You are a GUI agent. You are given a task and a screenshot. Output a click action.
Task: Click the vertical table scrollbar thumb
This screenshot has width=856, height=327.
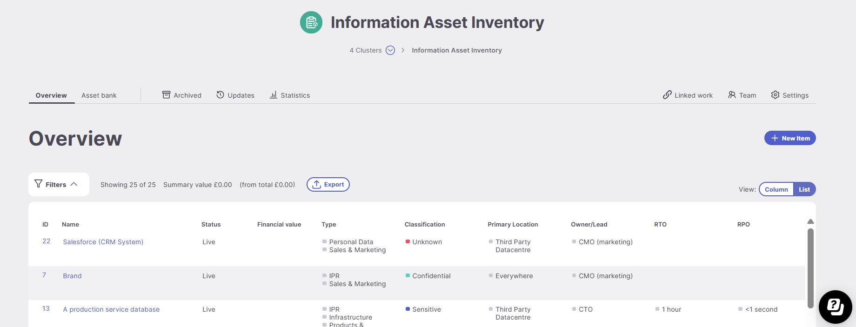tap(810, 268)
